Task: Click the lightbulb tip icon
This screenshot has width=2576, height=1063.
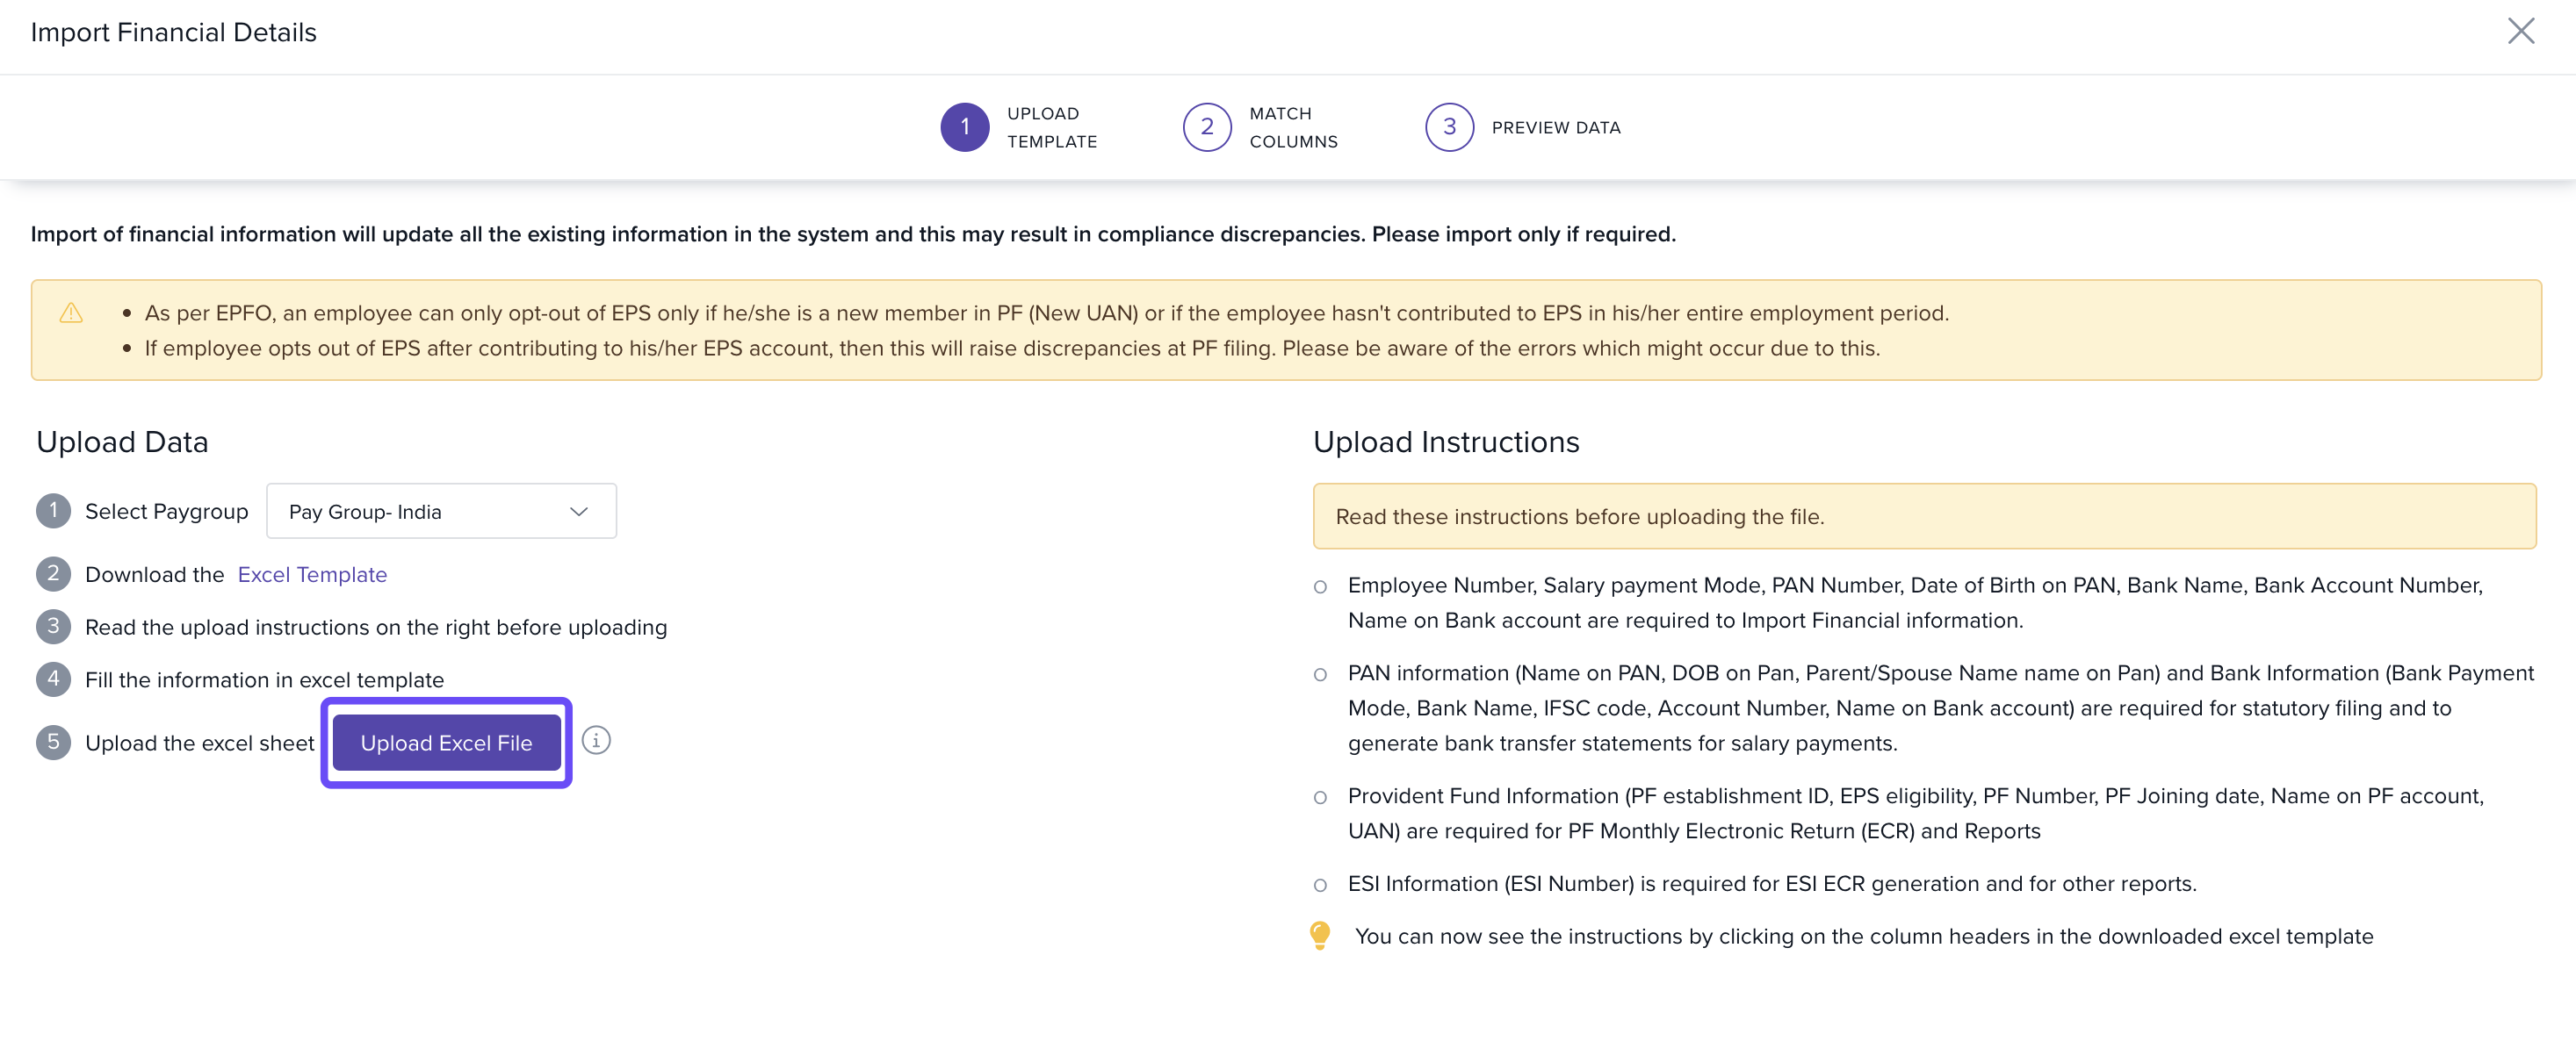Action: pos(1319,935)
